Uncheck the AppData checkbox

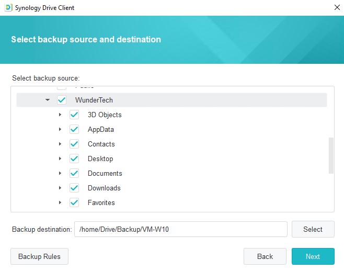74,129
